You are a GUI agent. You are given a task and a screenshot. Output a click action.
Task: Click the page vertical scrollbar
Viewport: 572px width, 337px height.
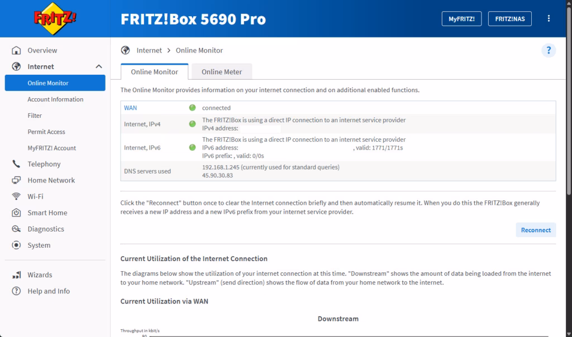(569, 112)
